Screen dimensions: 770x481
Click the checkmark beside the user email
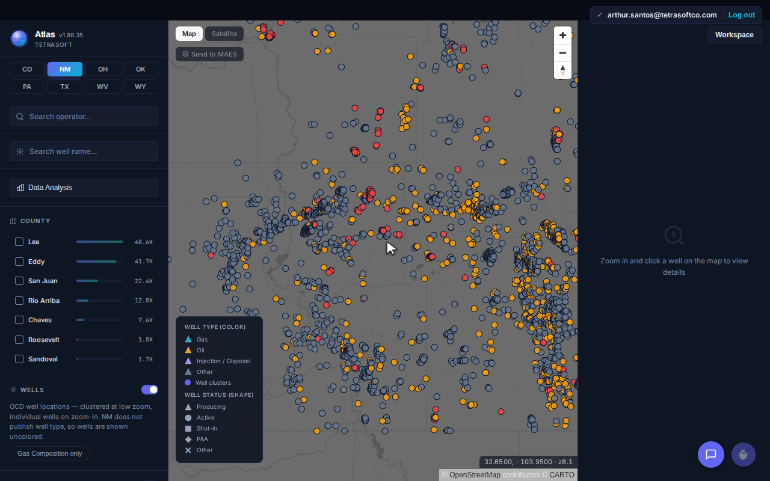tap(600, 15)
